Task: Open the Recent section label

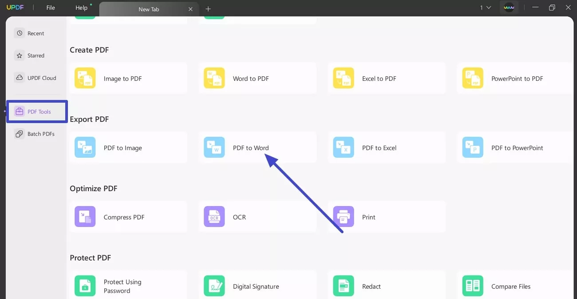Action: tap(36, 33)
